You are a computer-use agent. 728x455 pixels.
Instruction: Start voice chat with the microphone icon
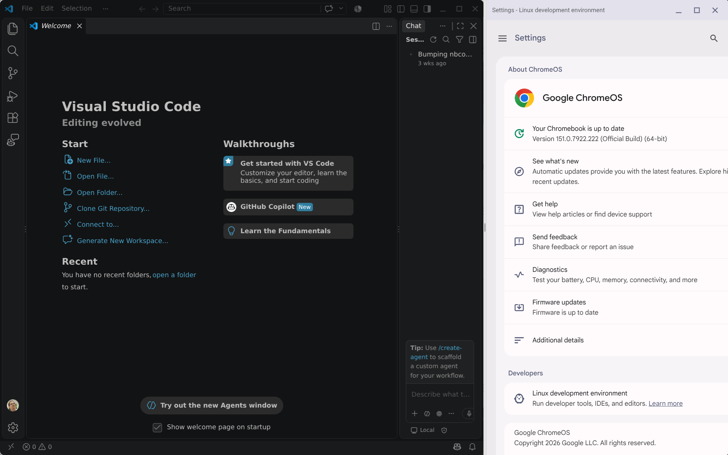[469, 414]
